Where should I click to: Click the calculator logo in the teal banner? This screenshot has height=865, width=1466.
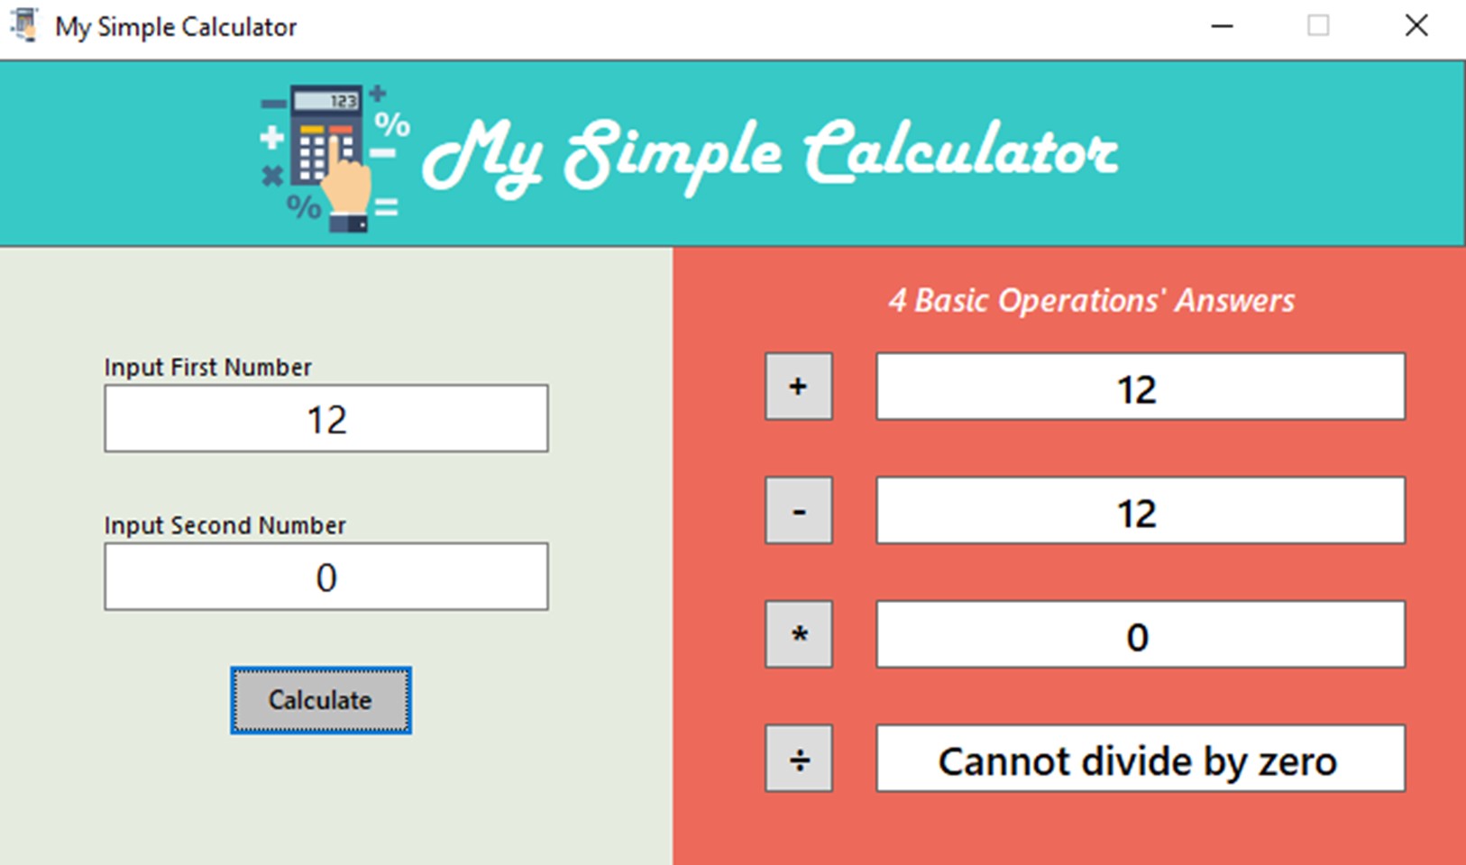click(334, 158)
